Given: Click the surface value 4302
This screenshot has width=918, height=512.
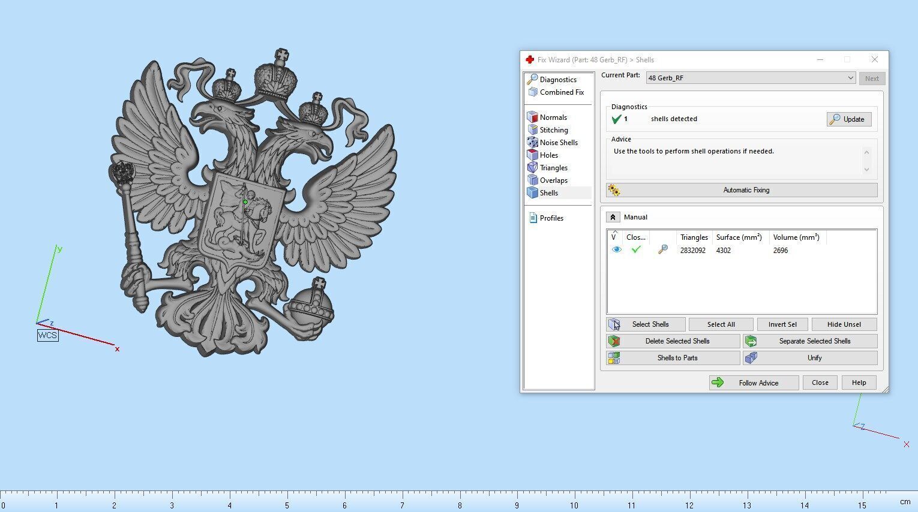Looking at the screenshot, I should (x=723, y=251).
